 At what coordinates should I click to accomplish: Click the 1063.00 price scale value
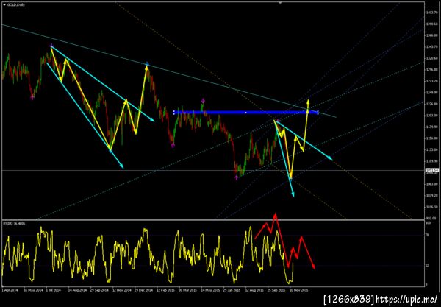(x=431, y=184)
